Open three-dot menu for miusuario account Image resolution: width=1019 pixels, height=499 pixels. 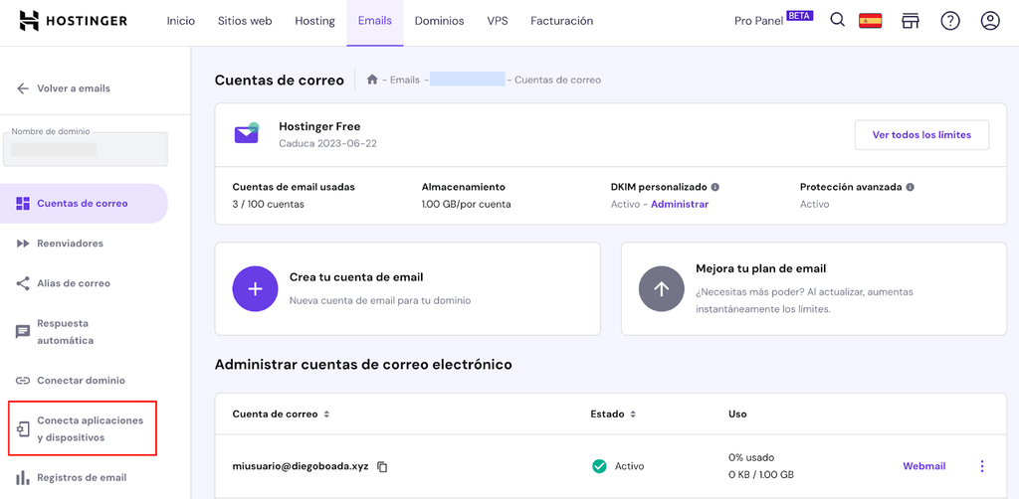coord(982,466)
